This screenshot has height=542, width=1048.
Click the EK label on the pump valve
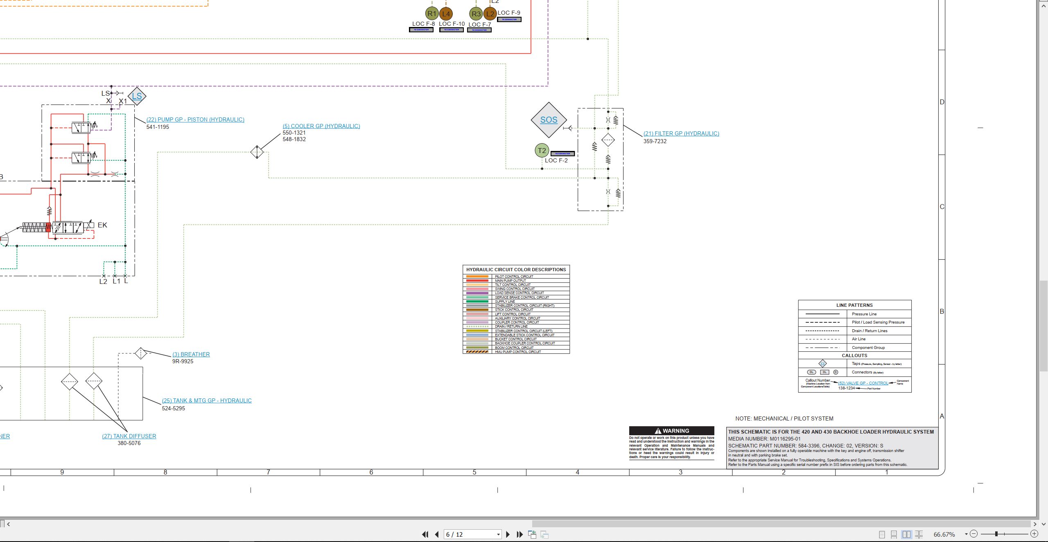pos(102,225)
